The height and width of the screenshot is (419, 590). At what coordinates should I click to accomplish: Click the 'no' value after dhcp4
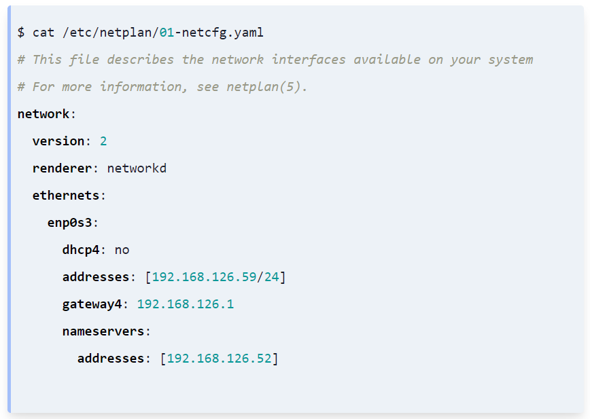(x=122, y=250)
